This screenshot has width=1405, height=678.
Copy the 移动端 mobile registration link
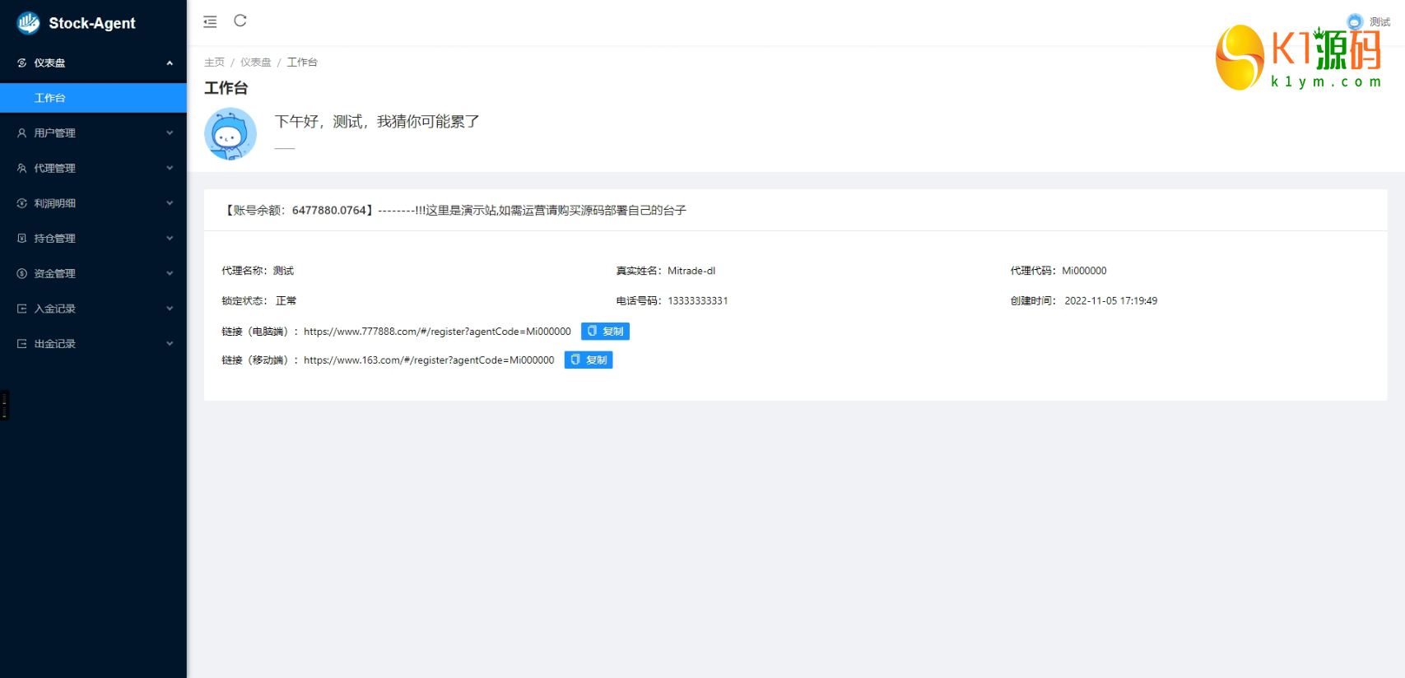pyautogui.click(x=589, y=360)
